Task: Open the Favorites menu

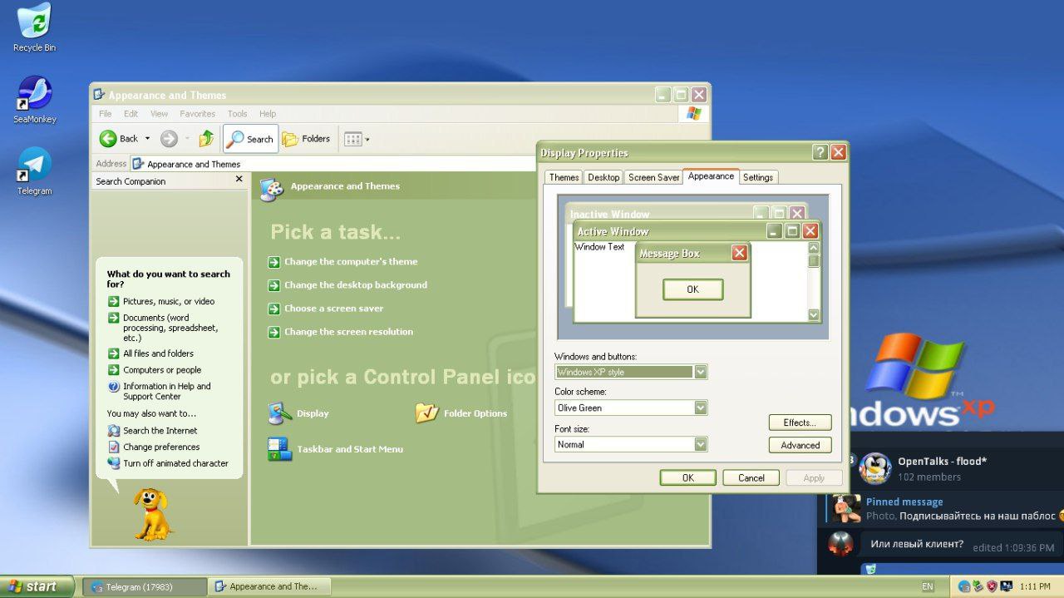Action: [x=198, y=114]
